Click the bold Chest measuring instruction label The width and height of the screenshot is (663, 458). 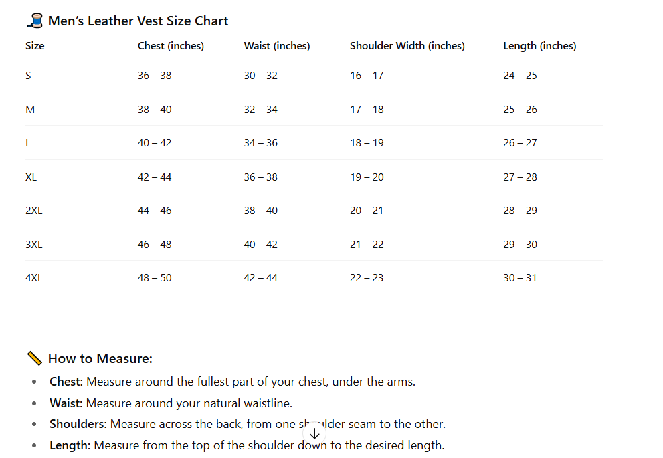pyautogui.click(x=65, y=382)
